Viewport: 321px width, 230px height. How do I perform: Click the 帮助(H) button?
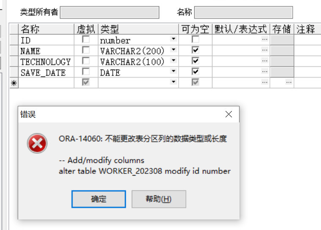coord(159,199)
